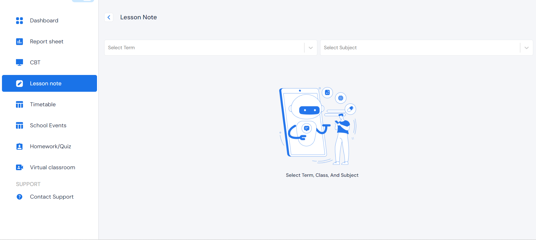Click the Contact Support link
Screen dimensions: 536x240
52,197
